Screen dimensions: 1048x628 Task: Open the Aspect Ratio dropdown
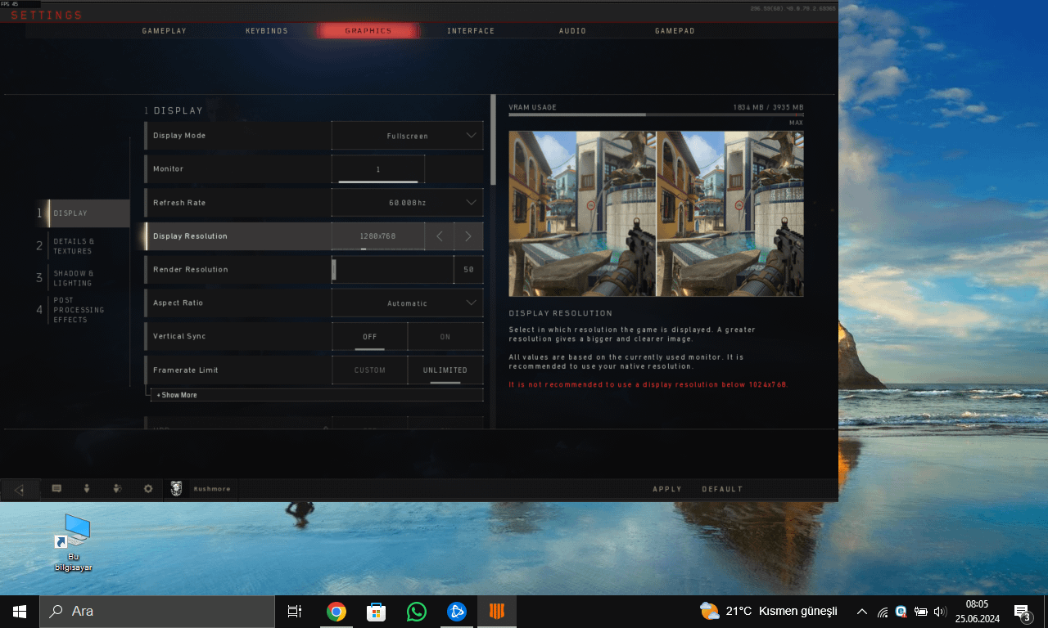pos(407,303)
